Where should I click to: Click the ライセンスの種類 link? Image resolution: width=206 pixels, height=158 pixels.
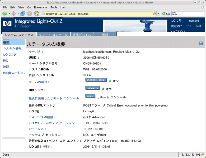pos(42,117)
